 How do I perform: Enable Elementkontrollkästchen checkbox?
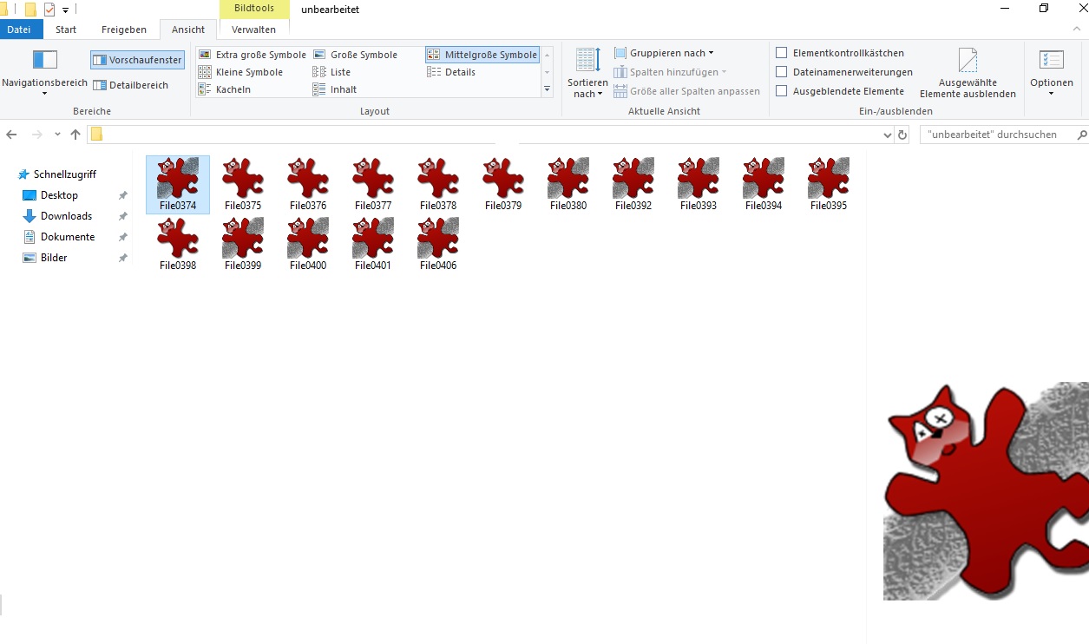782,53
